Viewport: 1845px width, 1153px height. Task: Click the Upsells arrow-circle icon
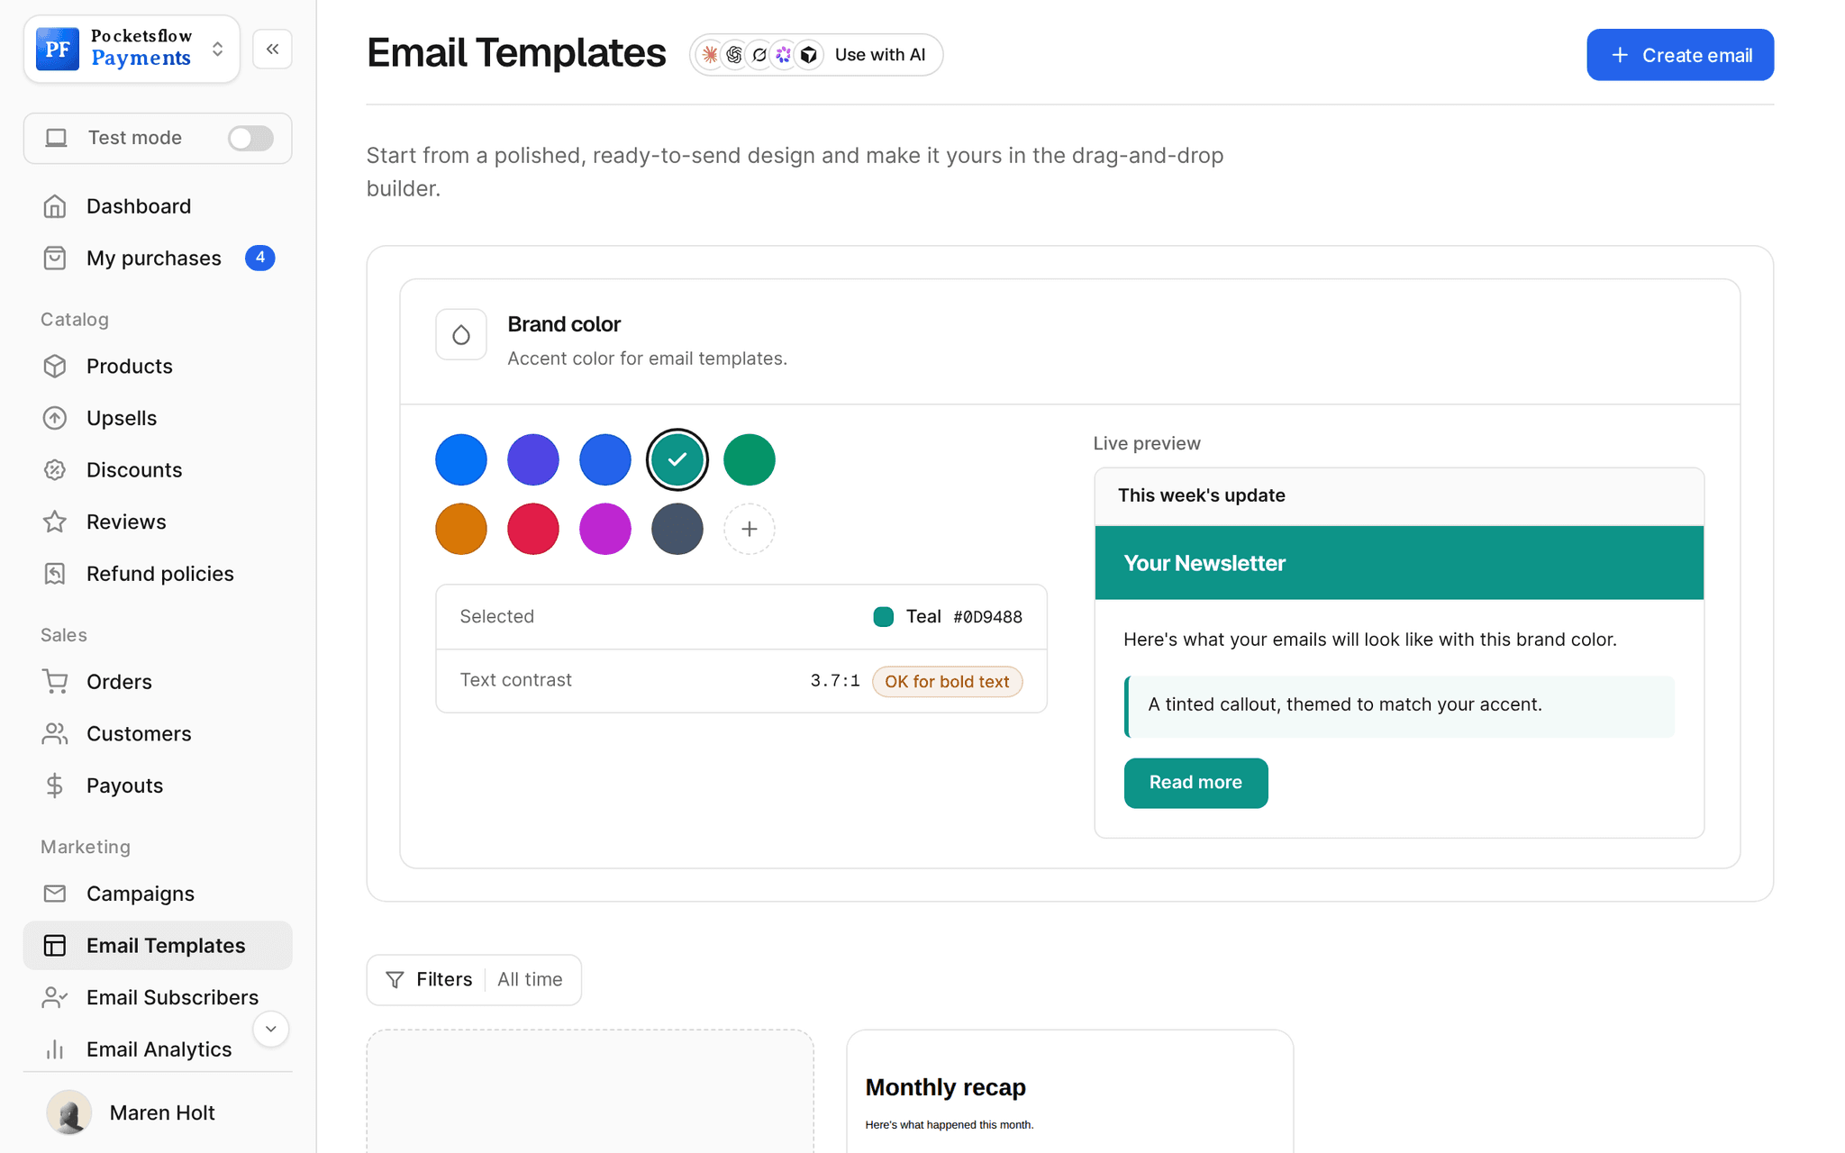[55, 418]
